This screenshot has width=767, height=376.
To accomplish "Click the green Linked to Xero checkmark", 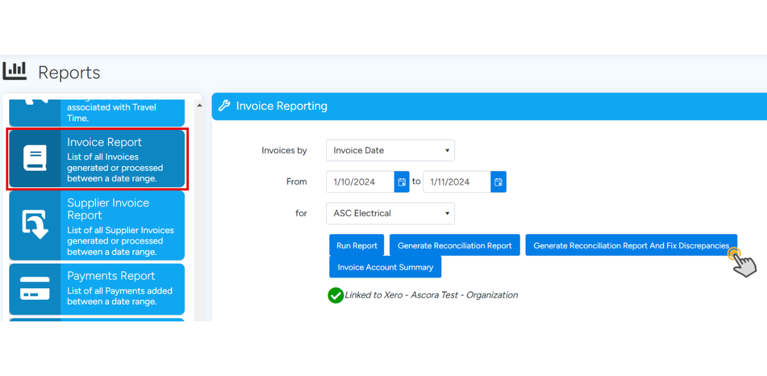I will click(x=336, y=295).
